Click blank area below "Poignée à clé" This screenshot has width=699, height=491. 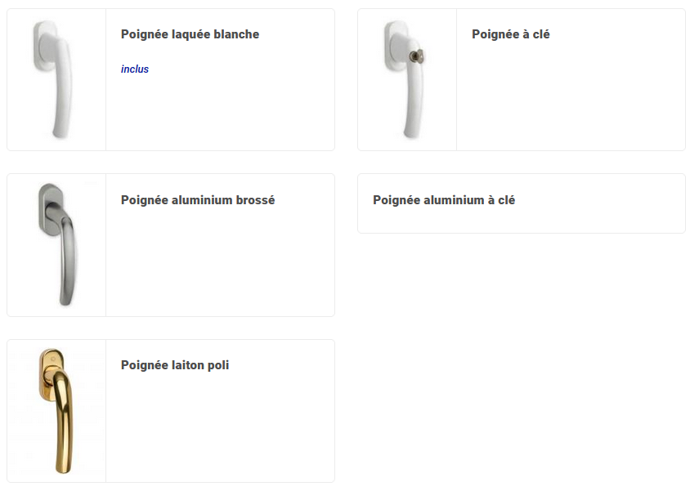pos(571,98)
